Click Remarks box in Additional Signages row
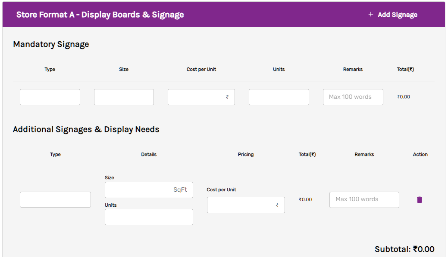The height and width of the screenshot is (257, 448). click(x=364, y=199)
